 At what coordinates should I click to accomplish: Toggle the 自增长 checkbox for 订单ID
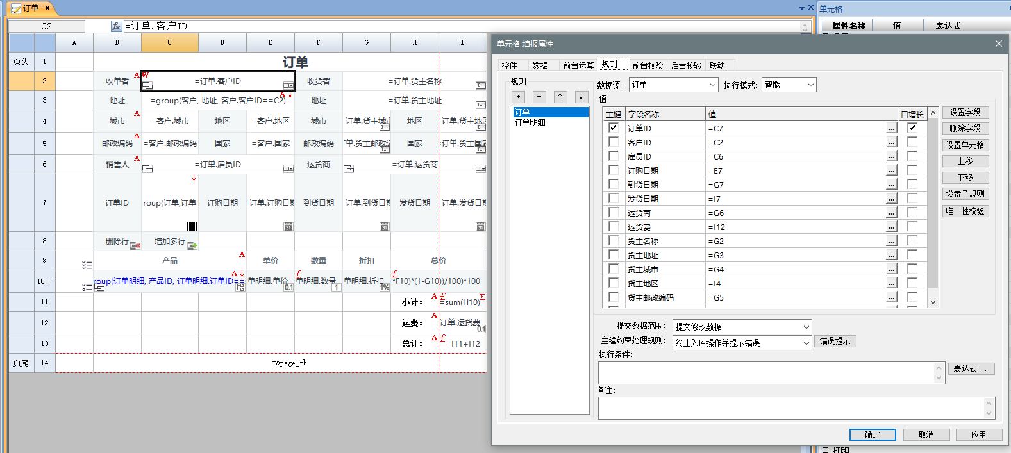912,128
